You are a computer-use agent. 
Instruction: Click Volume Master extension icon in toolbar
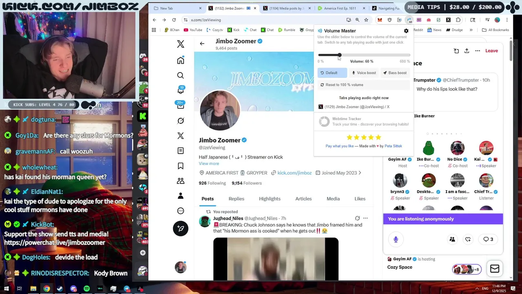click(409, 20)
